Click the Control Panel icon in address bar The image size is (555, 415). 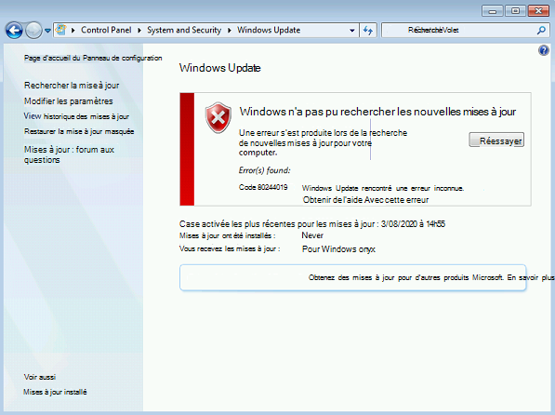click(x=61, y=30)
